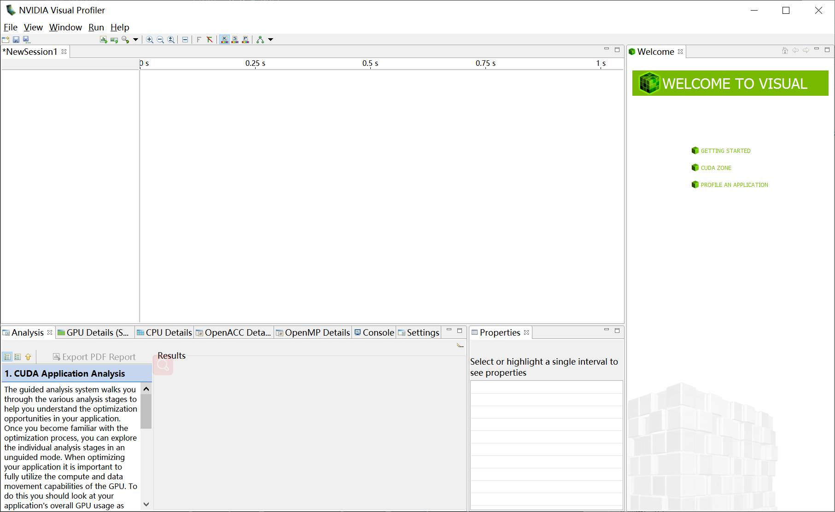The height and width of the screenshot is (512, 835).
Task: Open the CUDA ZONE link
Action: coord(712,168)
